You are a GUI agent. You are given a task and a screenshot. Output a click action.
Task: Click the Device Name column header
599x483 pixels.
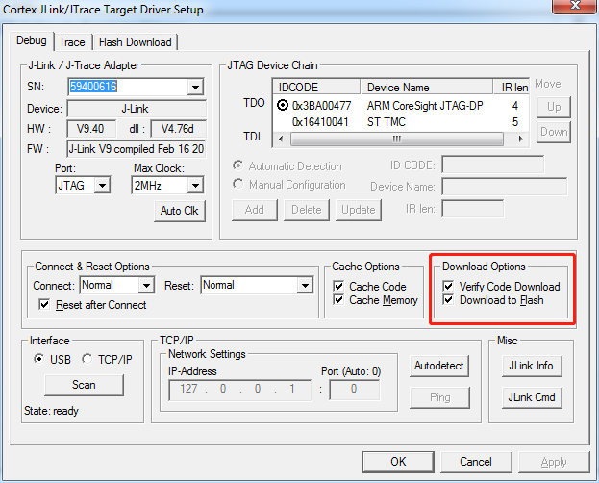coord(426,88)
